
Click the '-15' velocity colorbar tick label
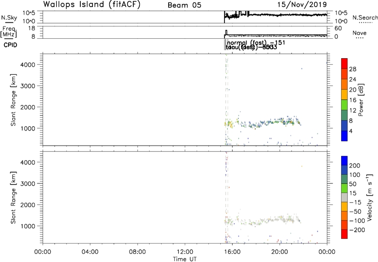(355, 202)
